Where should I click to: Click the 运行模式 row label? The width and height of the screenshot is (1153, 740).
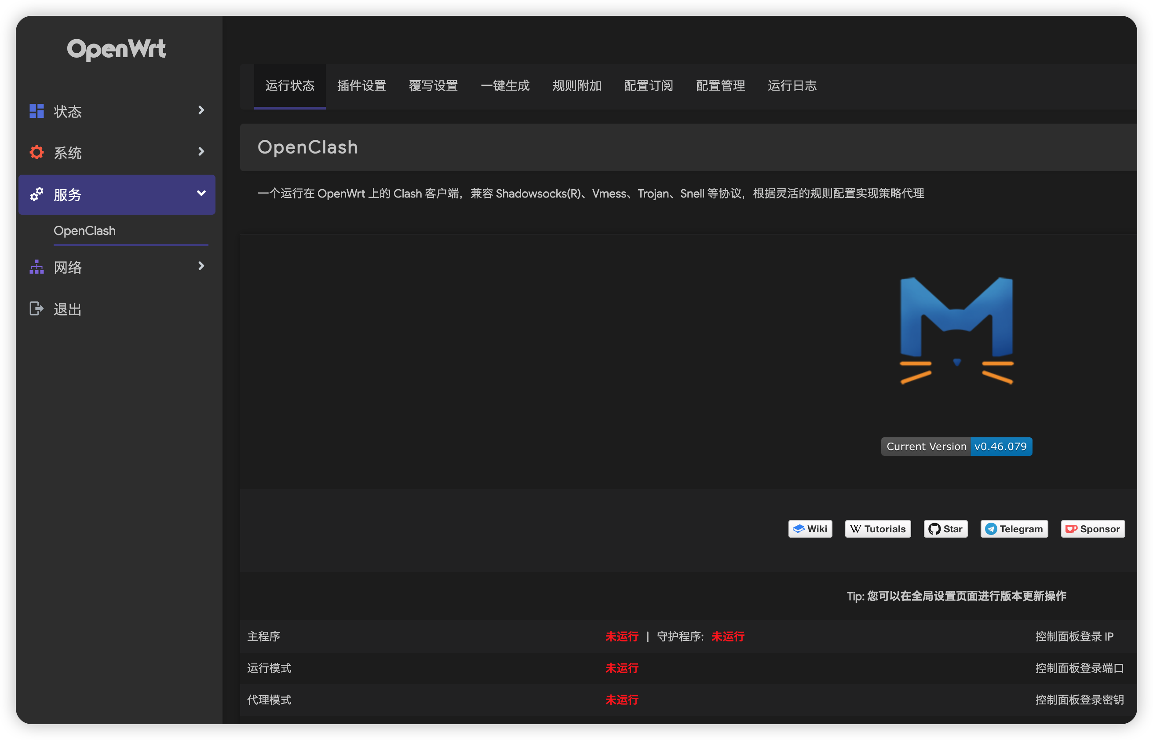(x=269, y=668)
